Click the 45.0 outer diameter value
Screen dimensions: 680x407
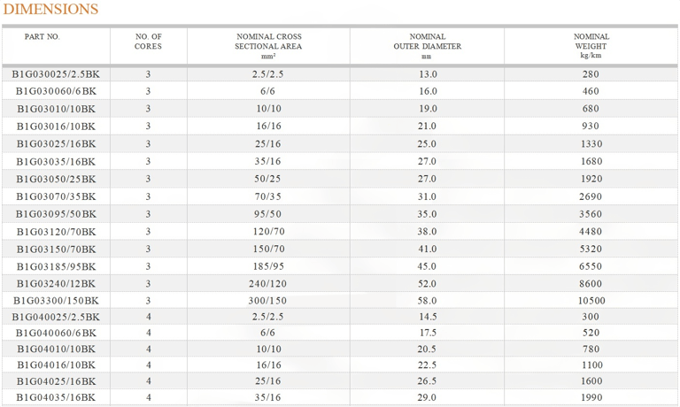[427, 266]
